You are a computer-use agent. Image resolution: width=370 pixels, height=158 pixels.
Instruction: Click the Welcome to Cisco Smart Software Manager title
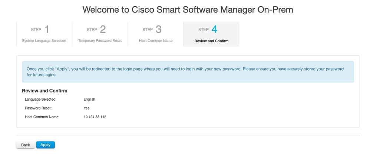[188, 10]
